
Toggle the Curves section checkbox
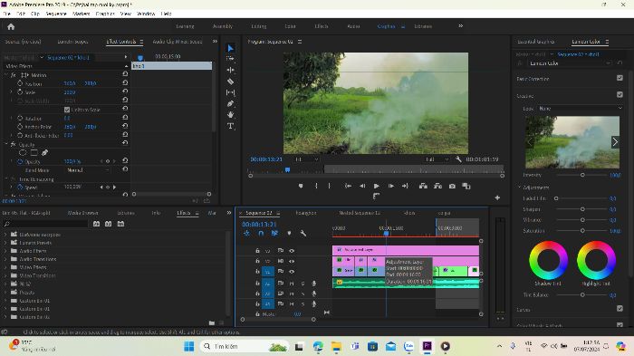620,309
